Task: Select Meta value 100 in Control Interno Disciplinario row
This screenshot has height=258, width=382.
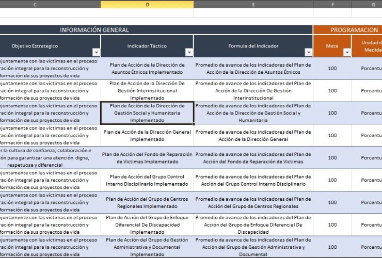Action: pyautogui.click(x=332, y=180)
